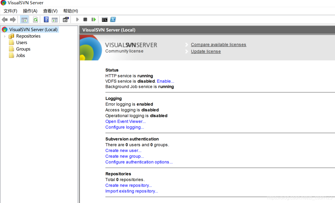
Task: Click the Start service play icon
Action: coord(77,20)
